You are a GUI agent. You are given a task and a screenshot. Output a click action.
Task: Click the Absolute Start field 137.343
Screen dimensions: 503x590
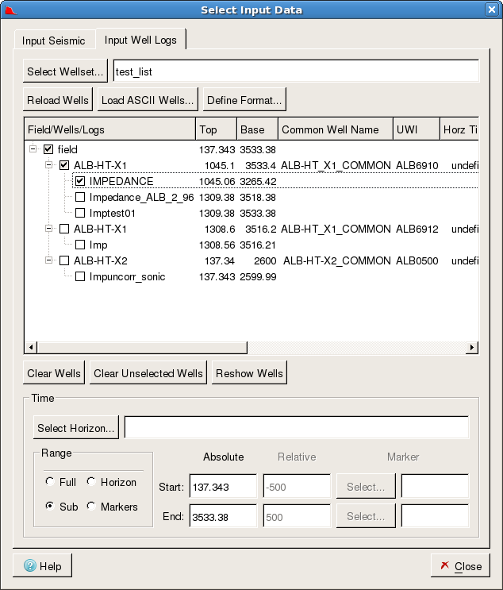pos(223,487)
